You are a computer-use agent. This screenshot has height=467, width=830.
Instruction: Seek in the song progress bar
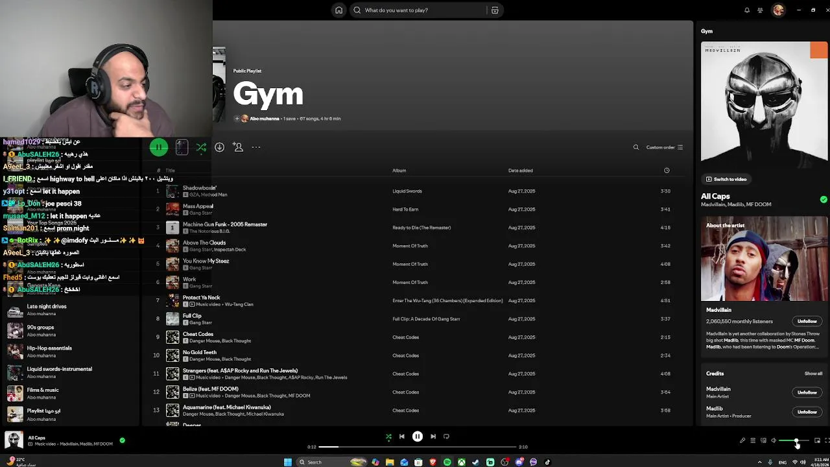coord(418,447)
